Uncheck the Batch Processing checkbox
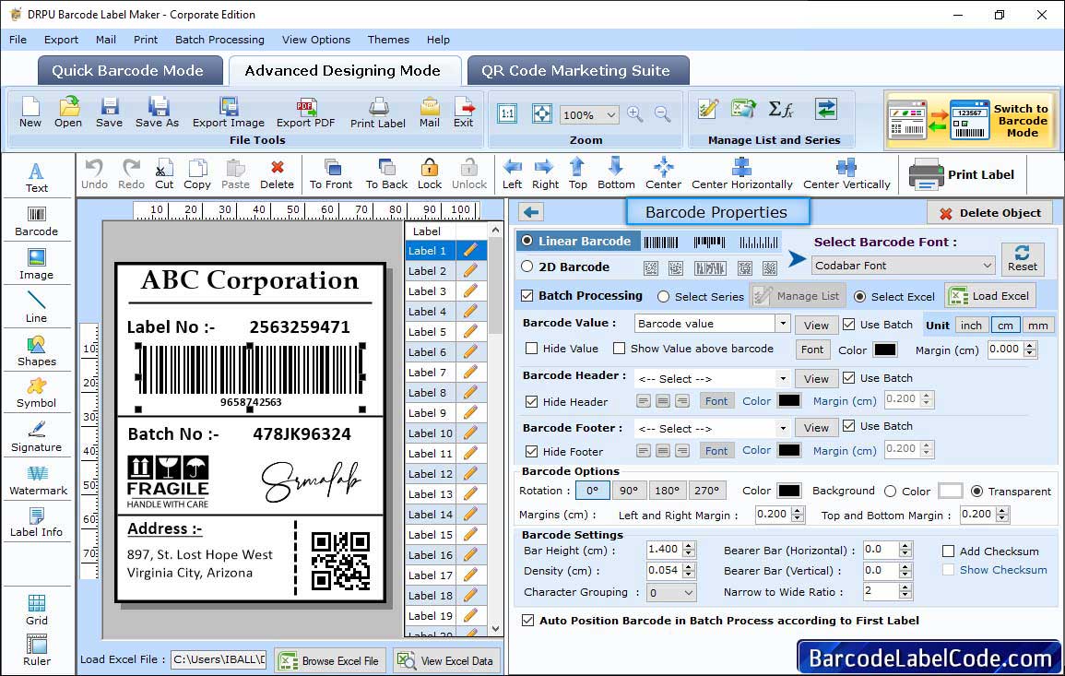Screen dimensions: 1065x676 (x=527, y=295)
